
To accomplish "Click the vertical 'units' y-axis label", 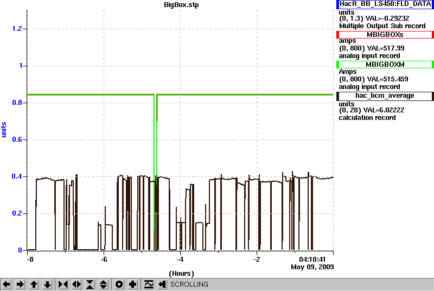I will 4,130.
